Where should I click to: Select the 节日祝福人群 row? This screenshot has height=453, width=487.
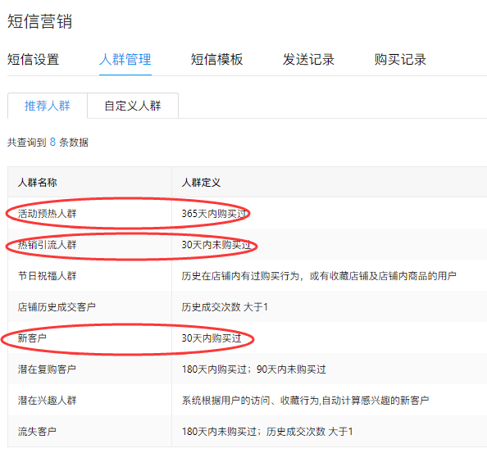pyautogui.click(x=248, y=275)
